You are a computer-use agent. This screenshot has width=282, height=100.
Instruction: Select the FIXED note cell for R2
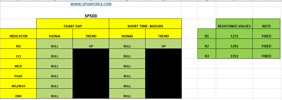pyautogui.click(x=266, y=44)
